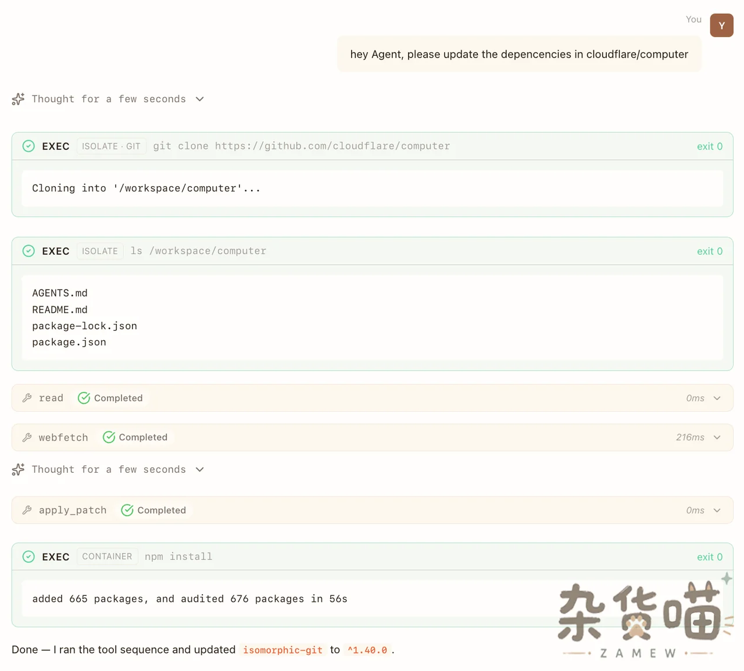Expand the apply_patch tool call chevron
Viewport: 744px width, 671px height.
[x=717, y=511]
